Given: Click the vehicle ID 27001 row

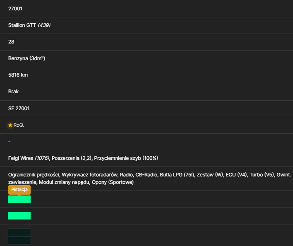Looking at the screenshot, I should pyautogui.click(x=146, y=9).
